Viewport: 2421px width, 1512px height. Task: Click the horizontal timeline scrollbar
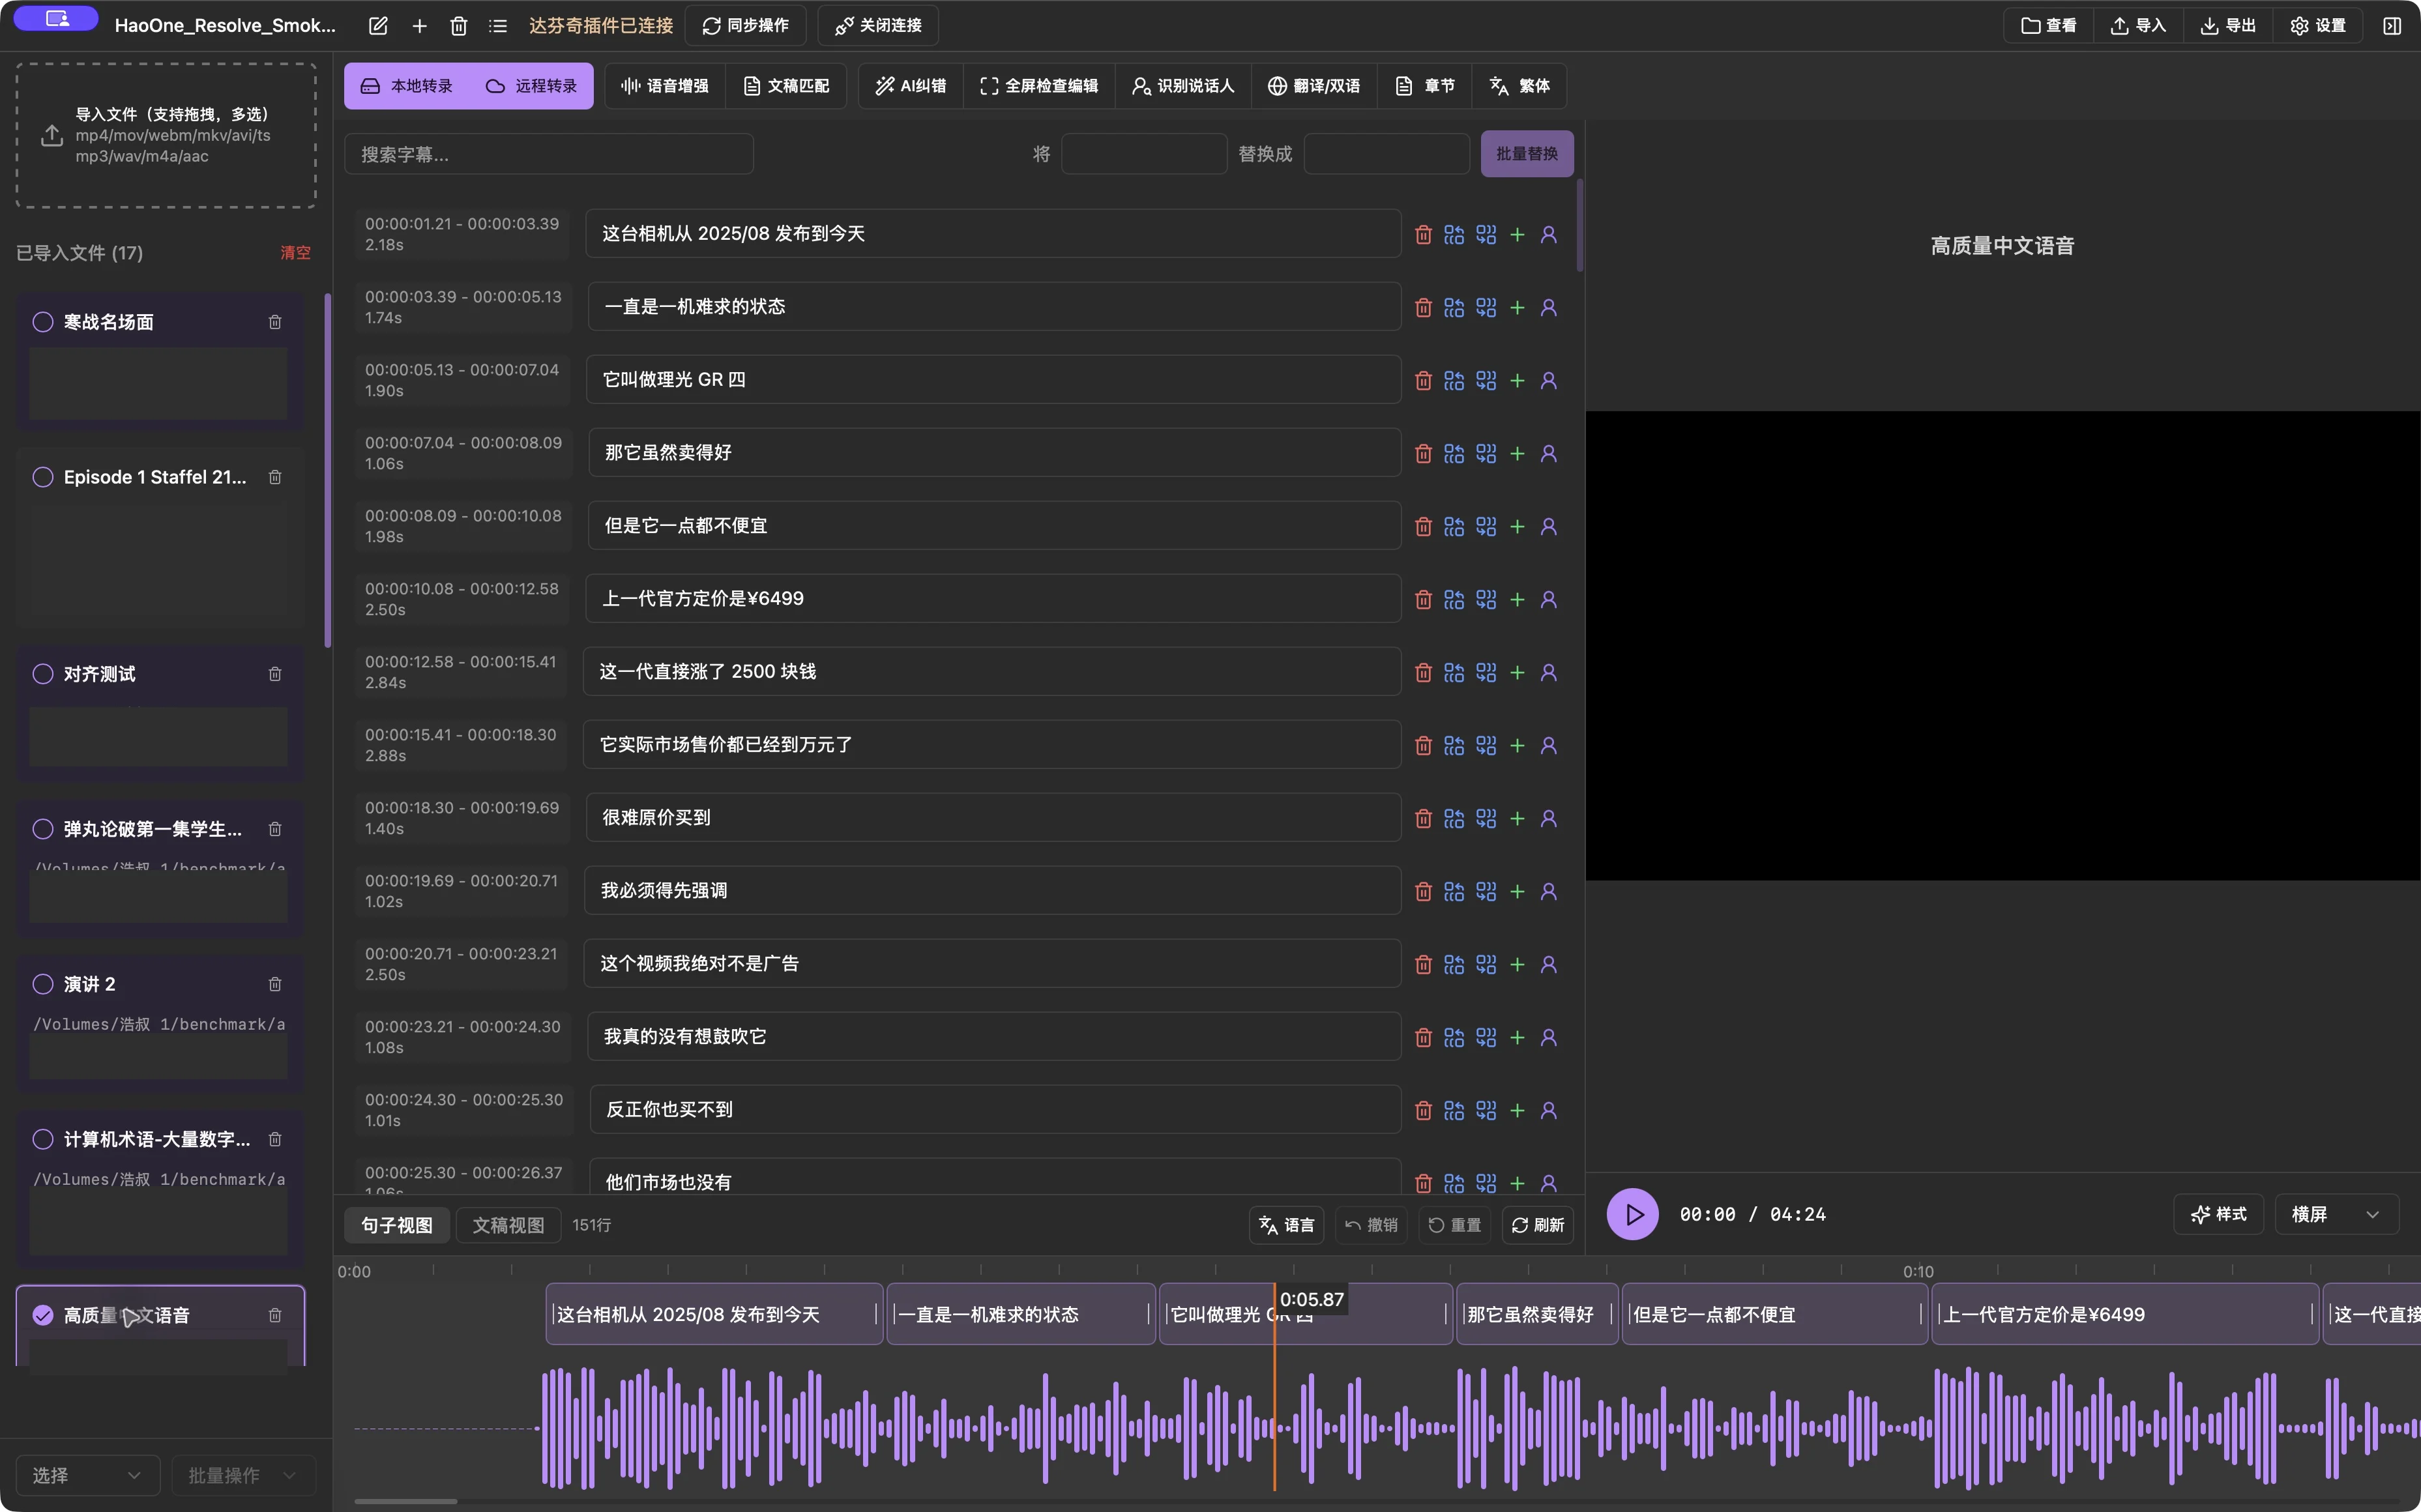click(x=406, y=1501)
